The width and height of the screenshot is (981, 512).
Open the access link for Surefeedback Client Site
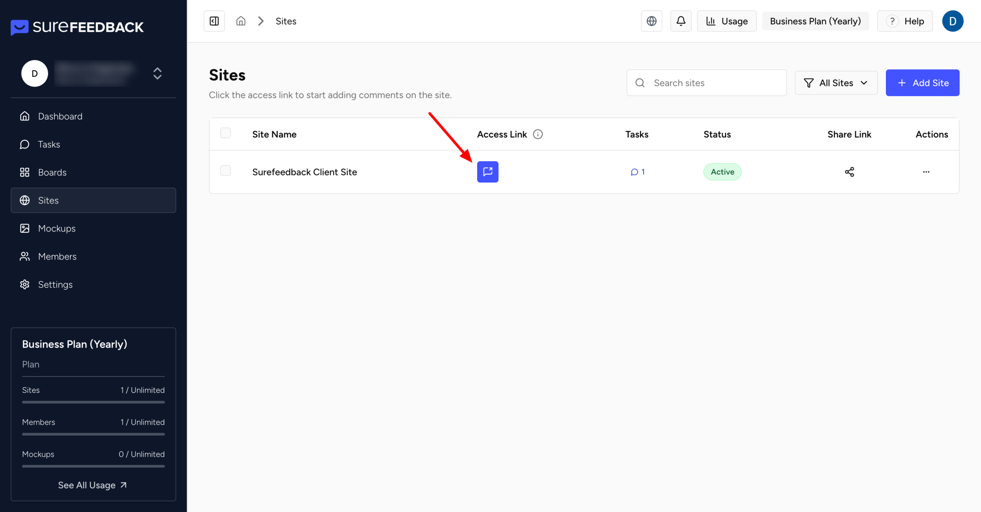coord(487,172)
